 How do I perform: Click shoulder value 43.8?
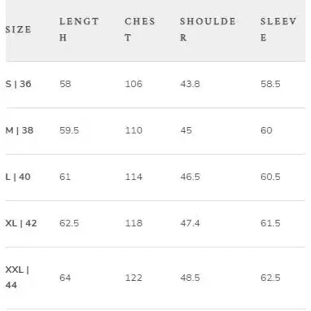click(x=190, y=84)
